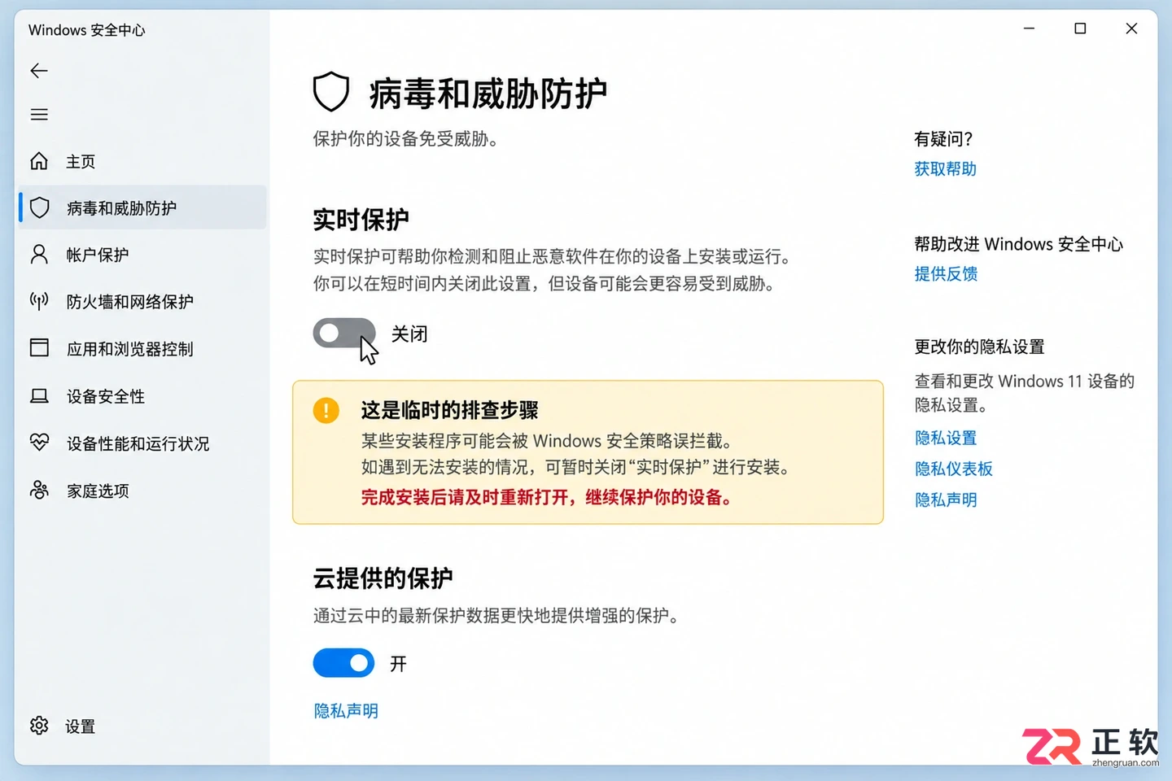Screen dimensions: 1172x781
Task: Click the Windows 安全中心 window title
Action: click(x=87, y=30)
